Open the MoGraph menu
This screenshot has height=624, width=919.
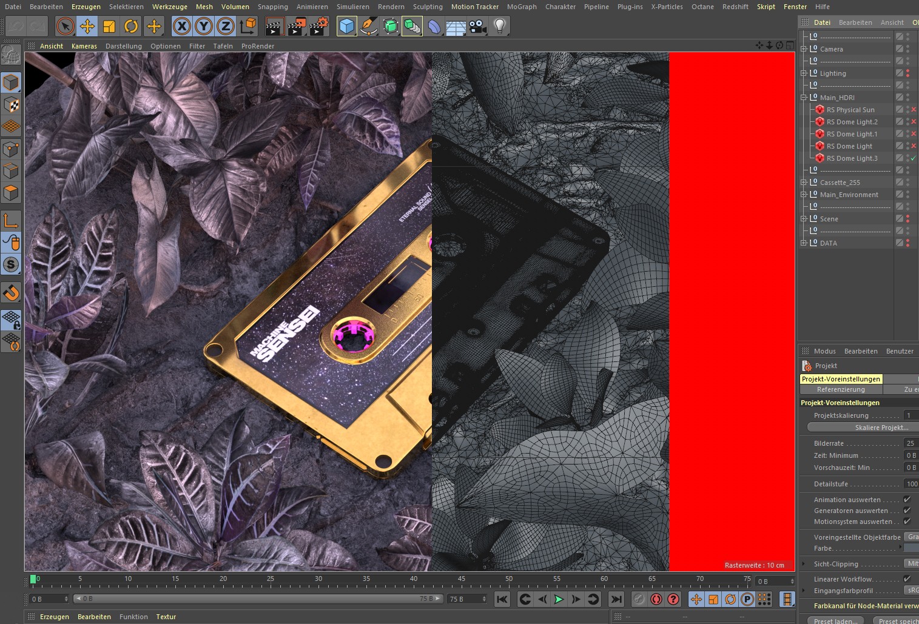[522, 7]
